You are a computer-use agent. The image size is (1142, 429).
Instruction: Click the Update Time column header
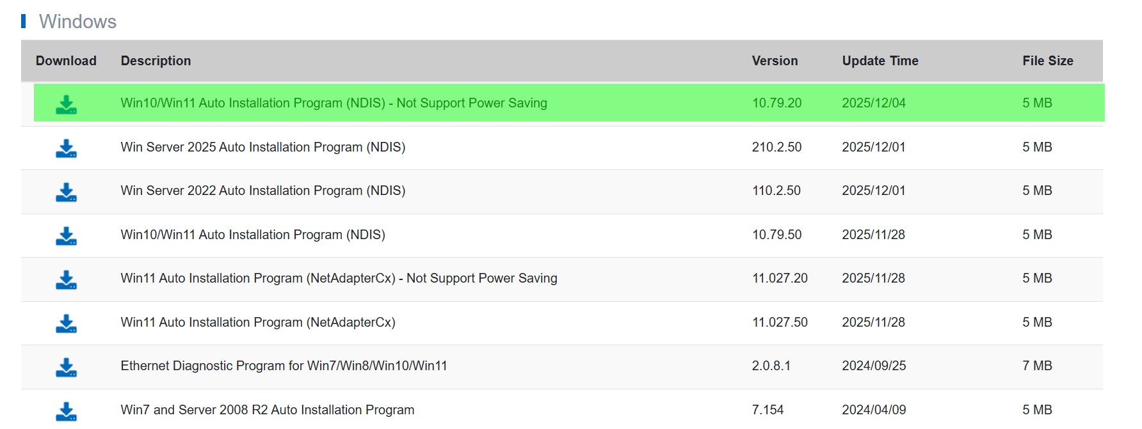[x=880, y=61]
